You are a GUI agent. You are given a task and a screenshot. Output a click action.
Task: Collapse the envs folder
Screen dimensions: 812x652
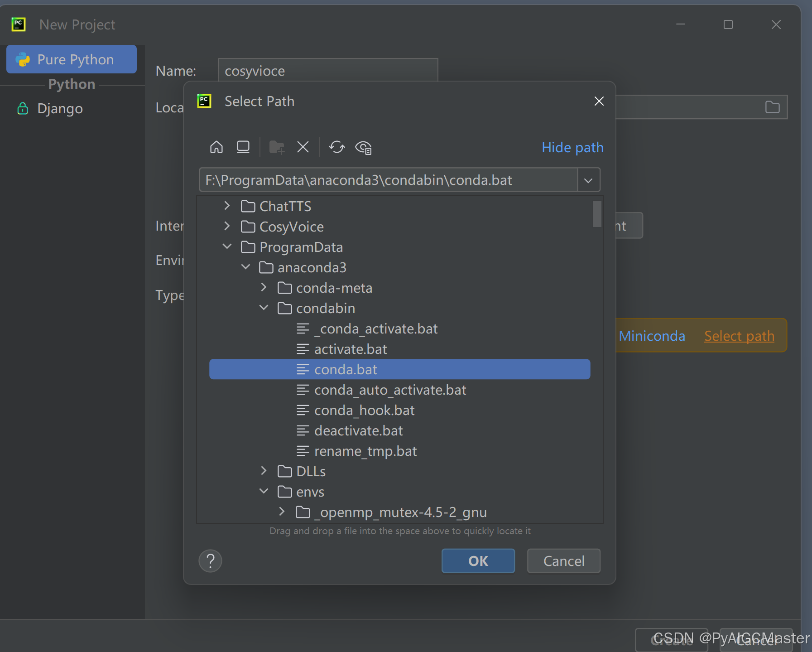click(x=264, y=492)
